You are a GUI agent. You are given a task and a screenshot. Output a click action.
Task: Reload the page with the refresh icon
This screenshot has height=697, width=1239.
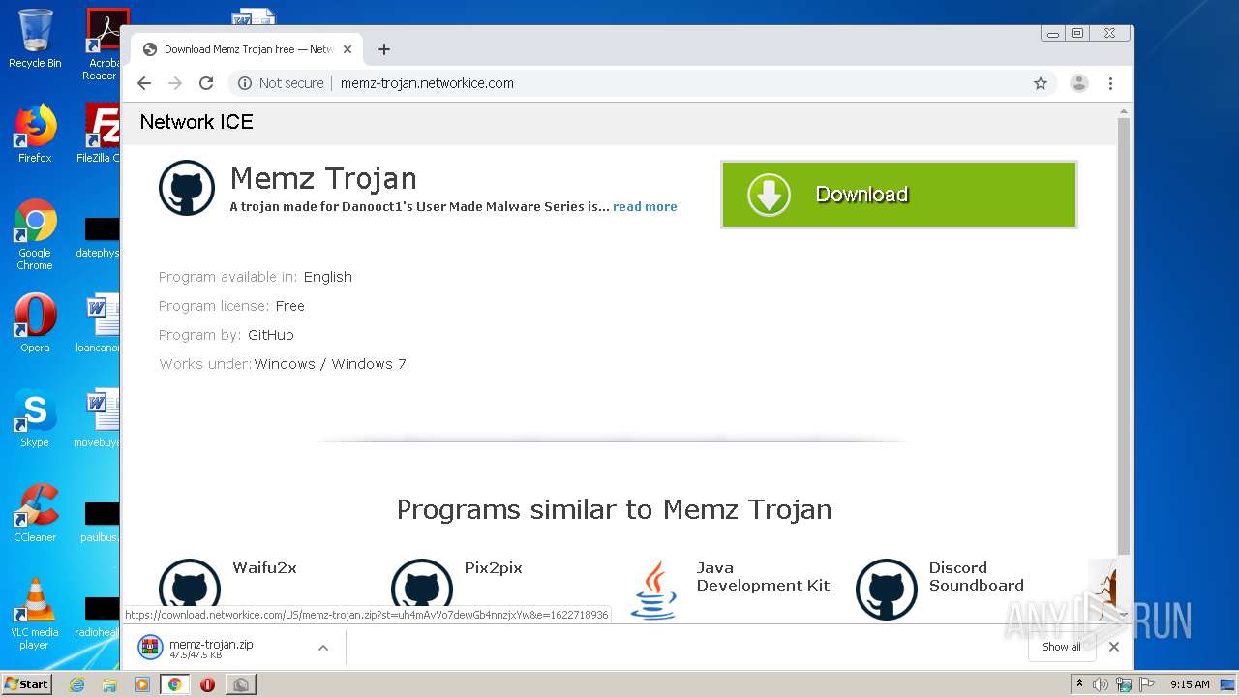point(206,83)
